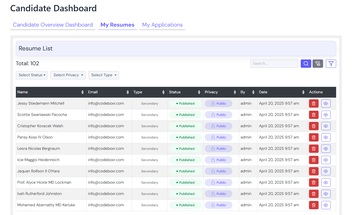
Task: Click trash icon for Ivah Rutherford Johnston
Action: [314, 194]
